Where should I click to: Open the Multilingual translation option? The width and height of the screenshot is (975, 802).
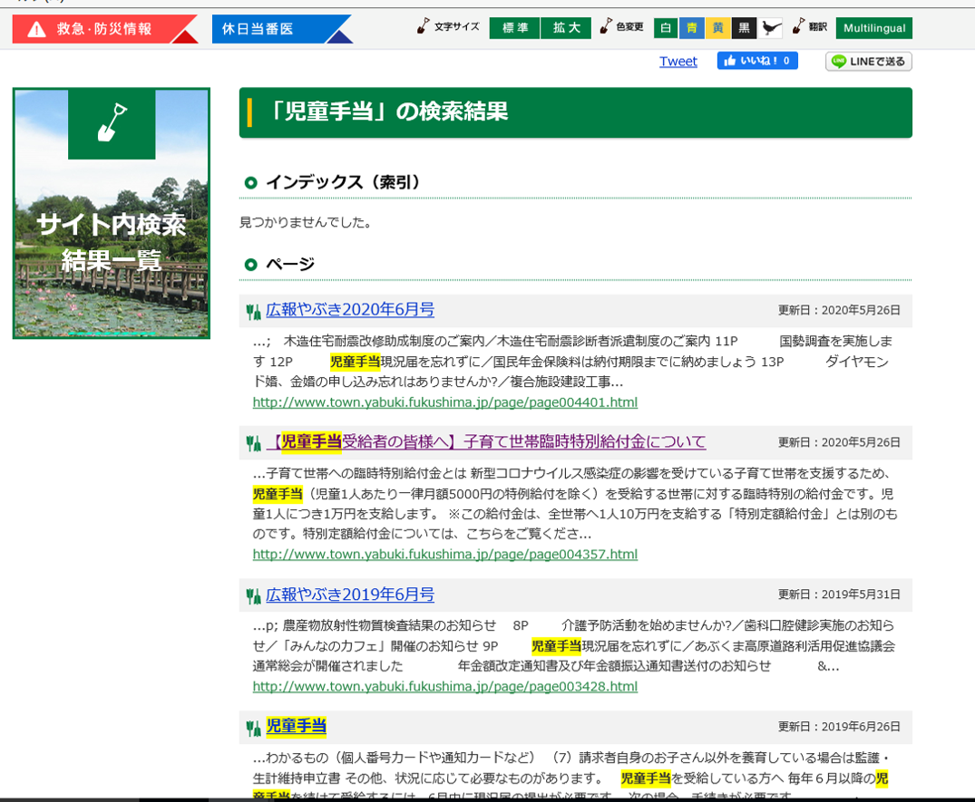(x=873, y=28)
